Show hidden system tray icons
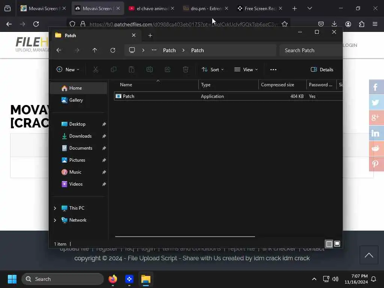Image resolution: width=384 pixels, height=288 pixels. 314,279
